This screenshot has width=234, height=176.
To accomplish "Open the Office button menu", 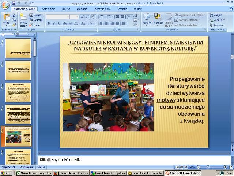I will 5,5.
